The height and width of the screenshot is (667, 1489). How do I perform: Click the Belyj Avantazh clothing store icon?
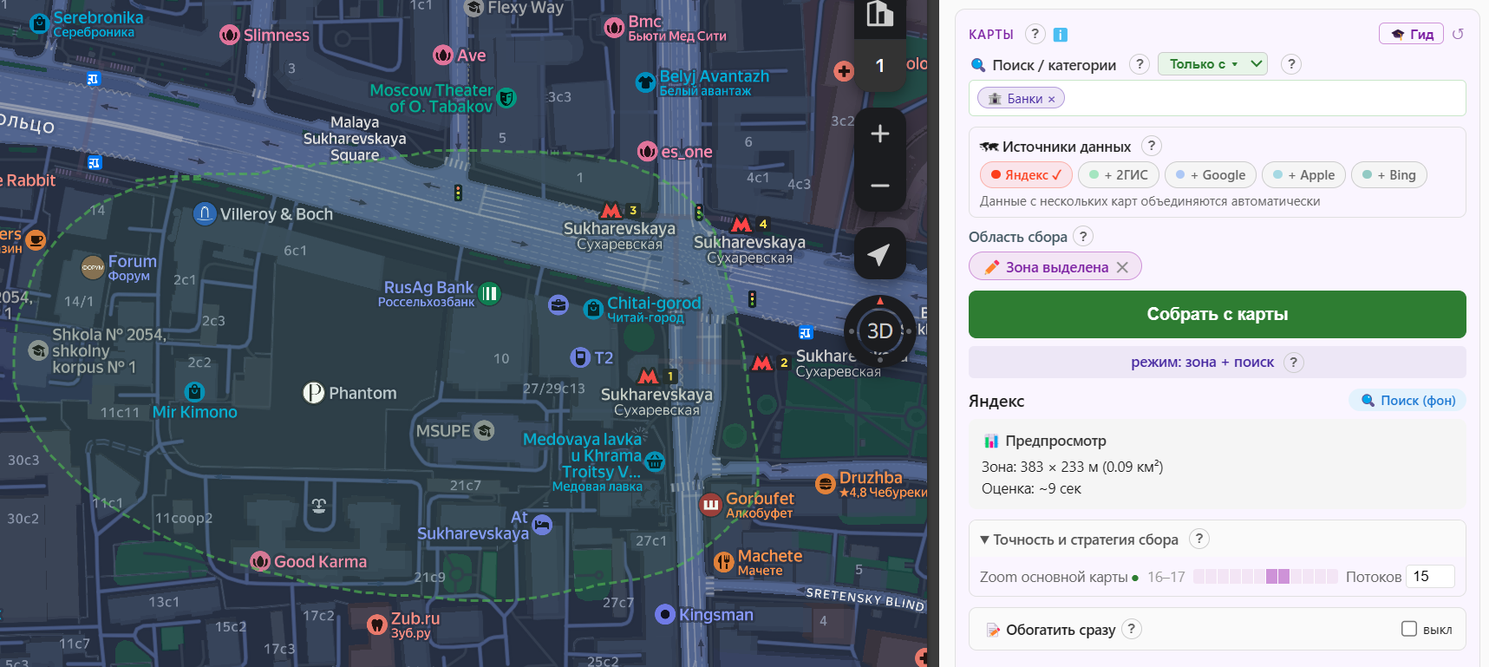(645, 82)
